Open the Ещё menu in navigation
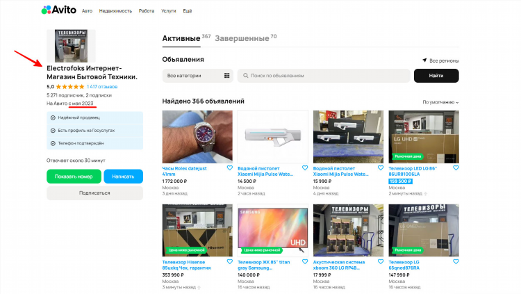The width and height of the screenshot is (521, 294). click(188, 11)
